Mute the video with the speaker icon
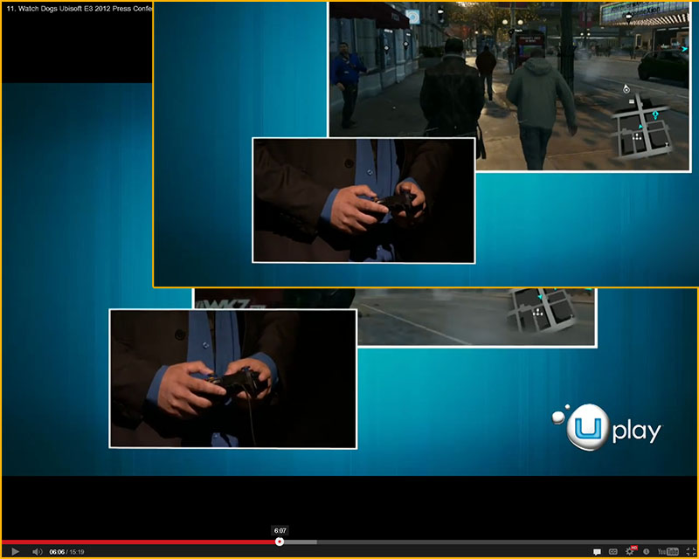Viewport: 699px width, 559px height. (38, 552)
